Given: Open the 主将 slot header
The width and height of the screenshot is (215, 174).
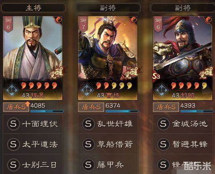Looking at the screenshot, I should pyautogui.click(x=33, y=8).
